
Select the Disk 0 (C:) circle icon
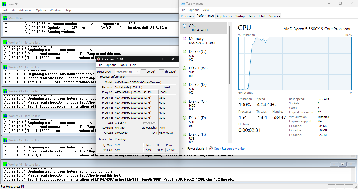(184, 51)
